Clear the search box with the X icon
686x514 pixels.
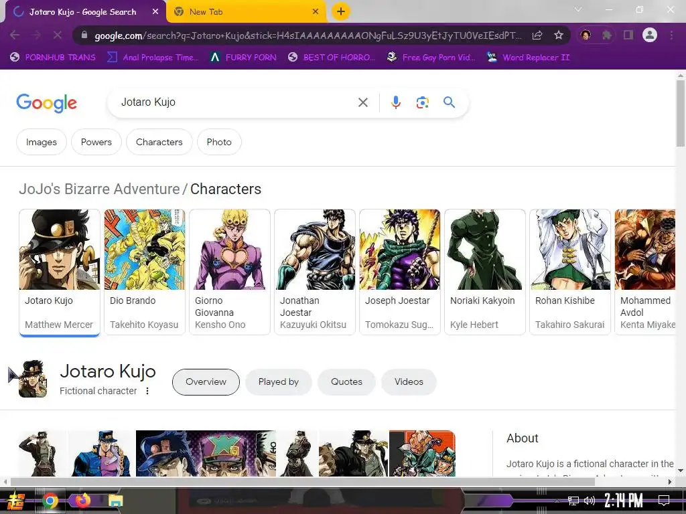click(362, 102)
